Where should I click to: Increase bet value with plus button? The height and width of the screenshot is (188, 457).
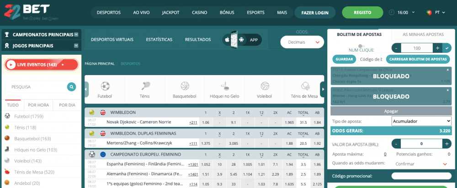446,143
